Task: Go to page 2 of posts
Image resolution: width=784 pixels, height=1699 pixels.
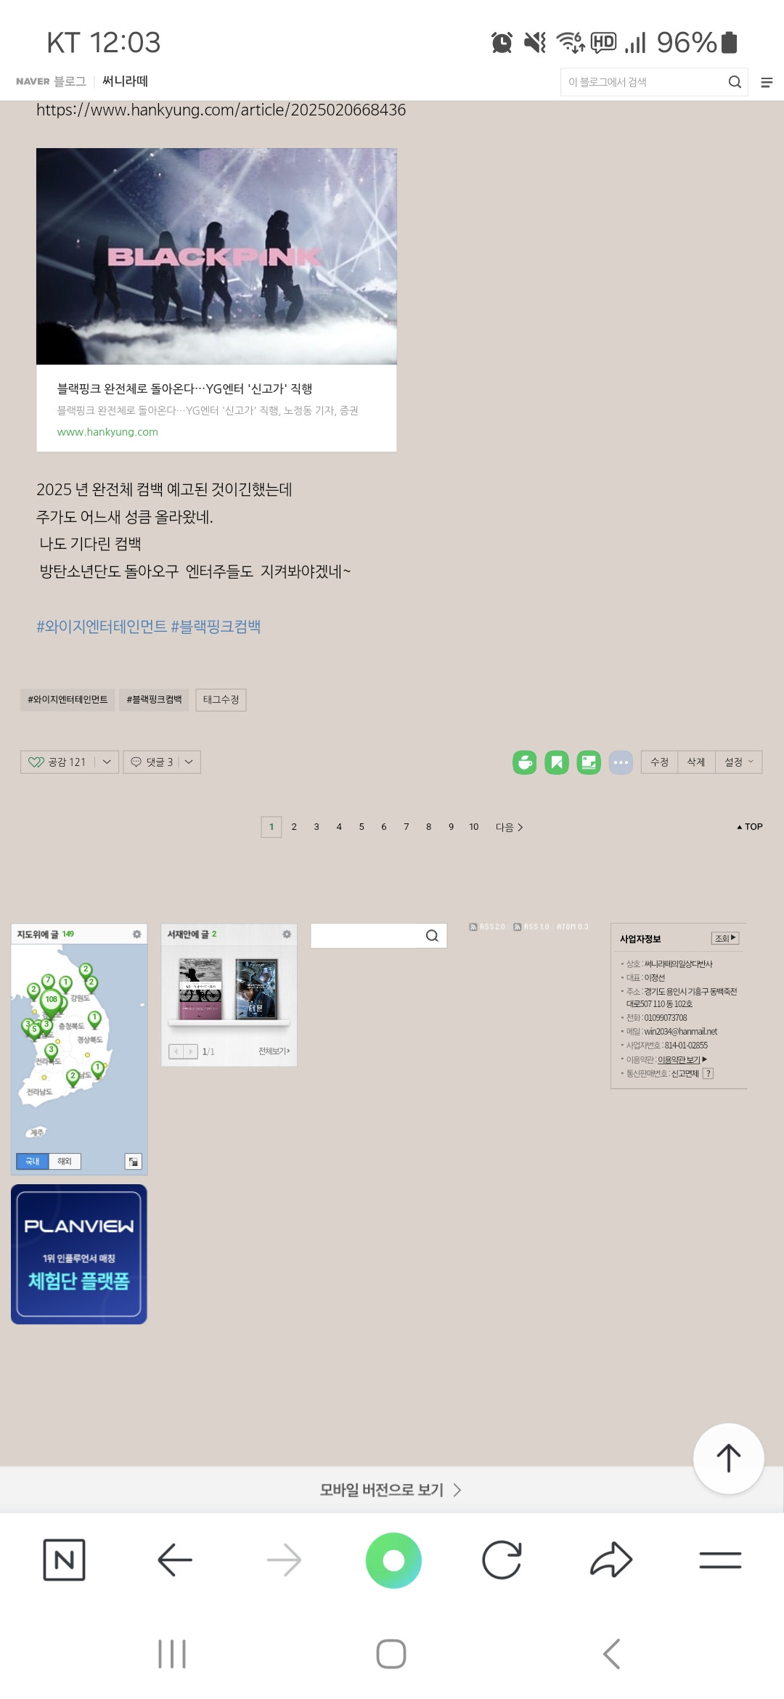Action: (294, 827)
